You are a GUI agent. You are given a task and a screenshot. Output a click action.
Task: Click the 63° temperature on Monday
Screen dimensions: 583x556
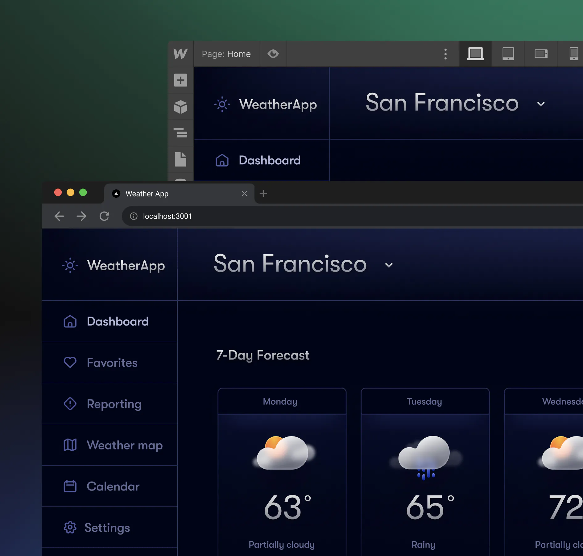pyautogui.click(x=287, y=507)
